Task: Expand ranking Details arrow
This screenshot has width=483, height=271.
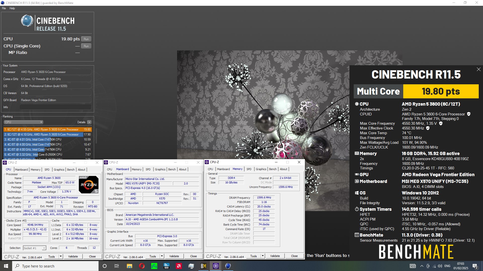Action: [x=89, y=122]
